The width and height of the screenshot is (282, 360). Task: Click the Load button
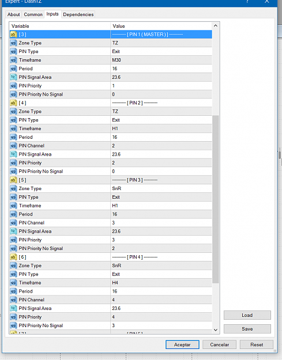pos(247,315)
